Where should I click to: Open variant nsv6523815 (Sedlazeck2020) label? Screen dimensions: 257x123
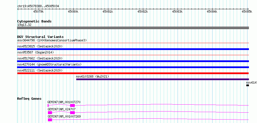click(40, 46)
